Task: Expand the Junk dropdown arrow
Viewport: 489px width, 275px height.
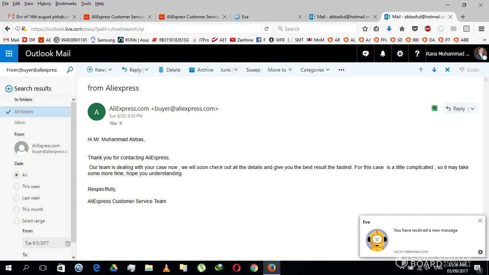Action: point(236,70)
